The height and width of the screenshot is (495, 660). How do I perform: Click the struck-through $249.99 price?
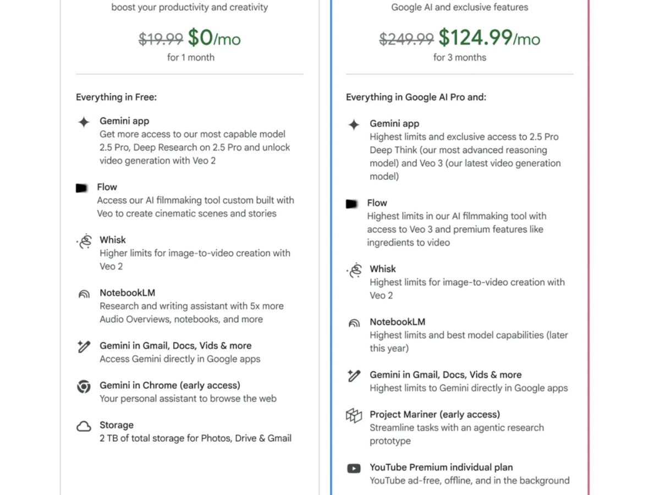[x=406, y=39]
